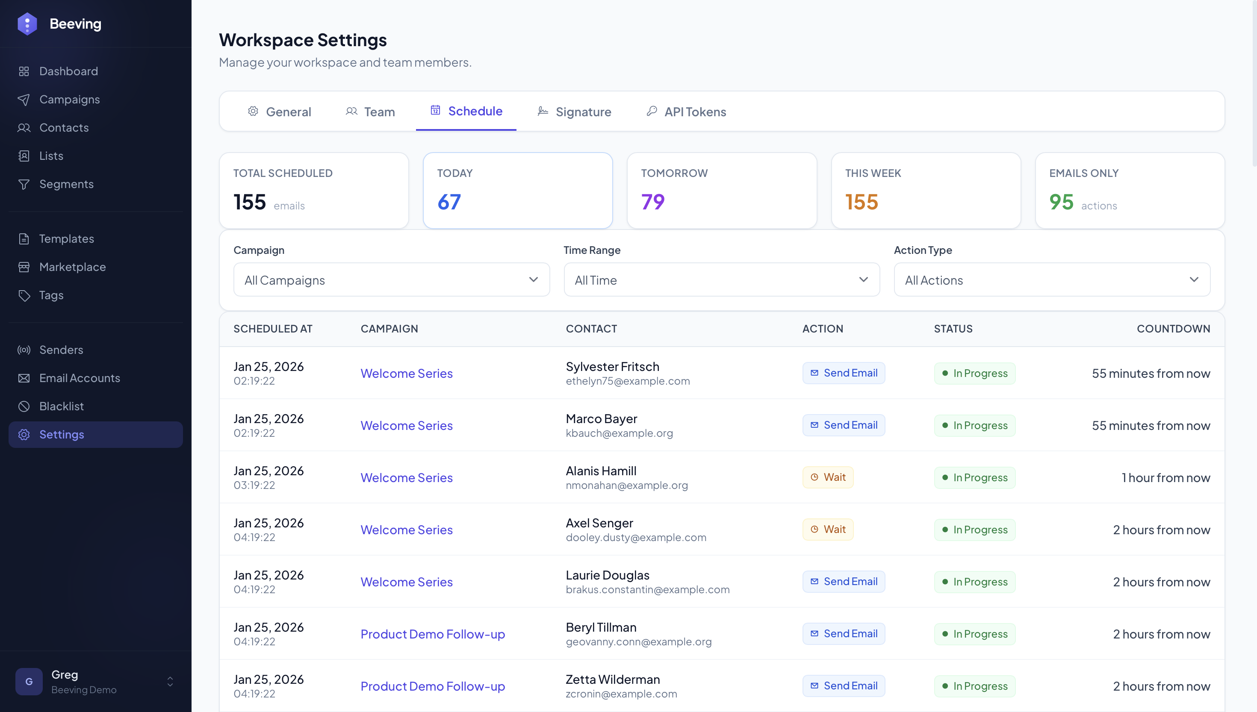The height and width of the screenshot is (712, 1257).
Task: Open Marketplace storefront icon
Action: [24, 267]
